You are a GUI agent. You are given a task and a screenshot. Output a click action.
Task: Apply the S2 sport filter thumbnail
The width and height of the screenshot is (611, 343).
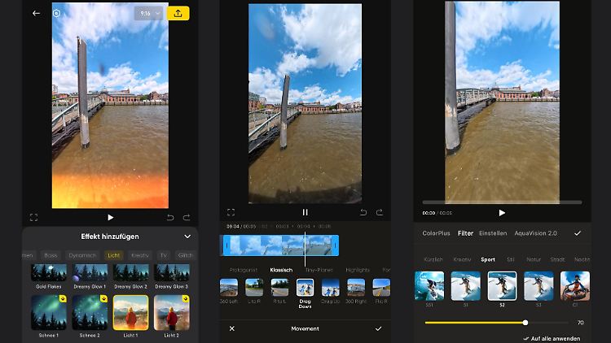pos(503,286)
